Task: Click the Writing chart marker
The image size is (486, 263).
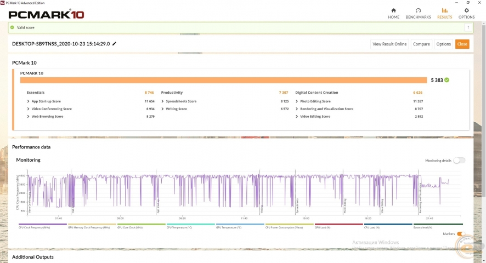Action: point(262,209)
